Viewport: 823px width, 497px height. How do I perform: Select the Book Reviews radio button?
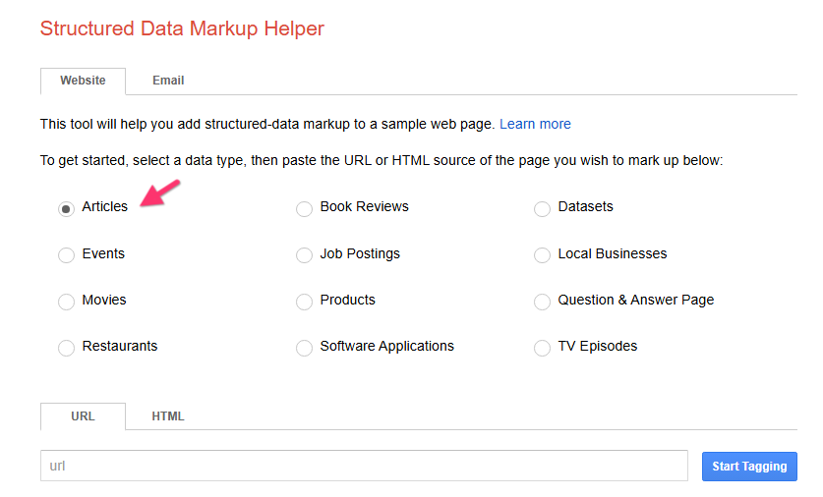(x=304, y=208)
